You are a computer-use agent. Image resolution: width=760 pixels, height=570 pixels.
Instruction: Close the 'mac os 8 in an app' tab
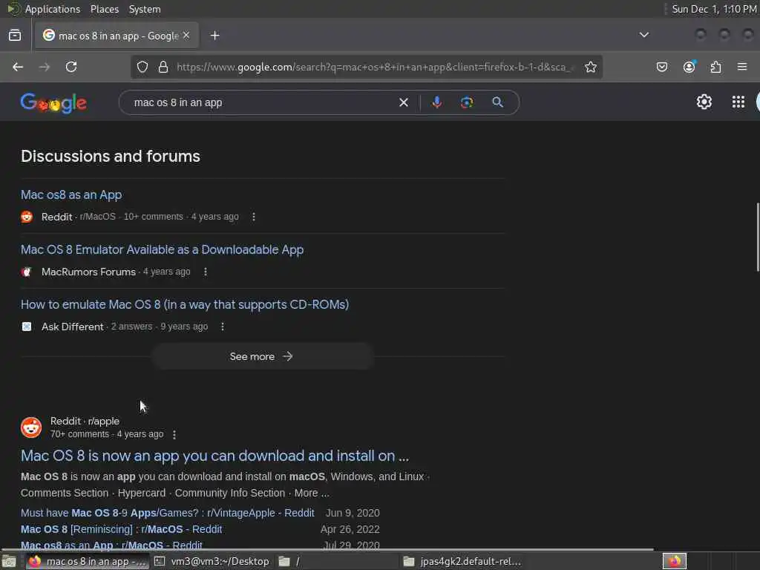click(186, 36)
